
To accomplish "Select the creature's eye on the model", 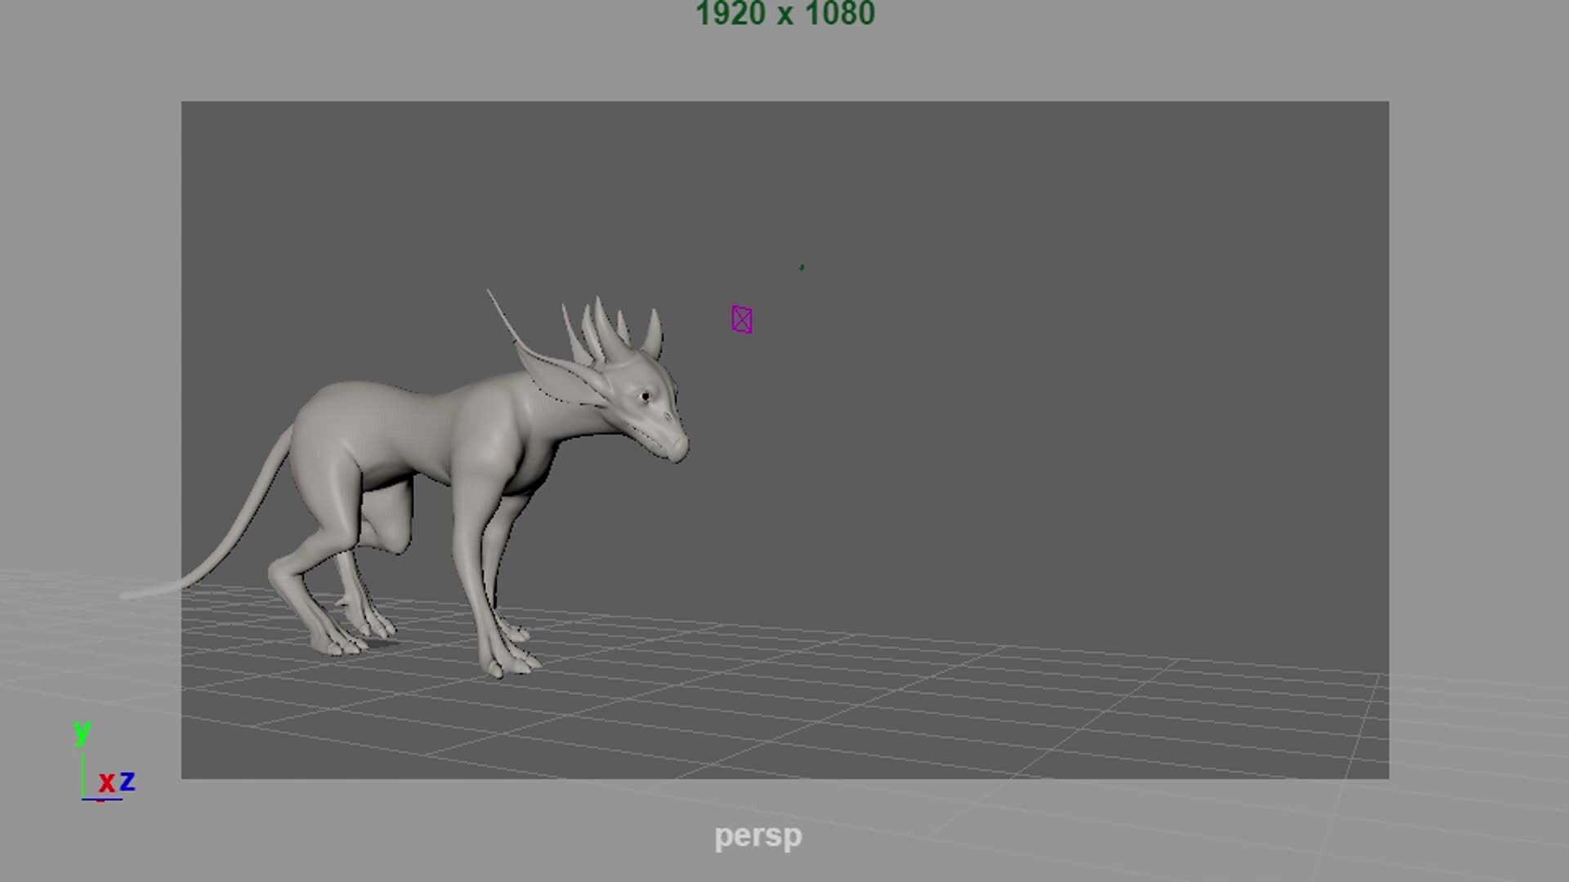I will pos(647,396).
